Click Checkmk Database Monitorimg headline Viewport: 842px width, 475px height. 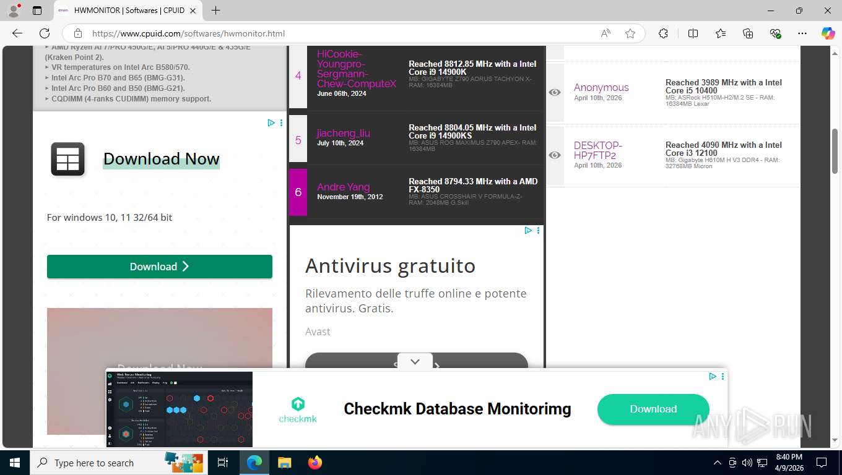(458, 409)
